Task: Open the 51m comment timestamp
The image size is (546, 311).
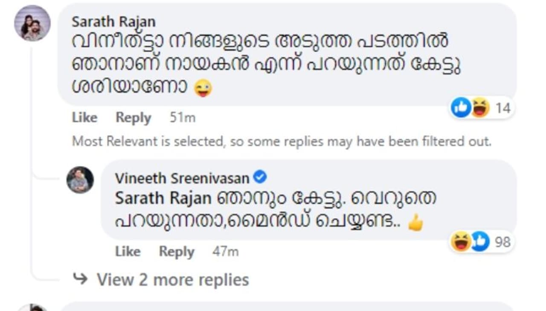Action: point(182,117)
